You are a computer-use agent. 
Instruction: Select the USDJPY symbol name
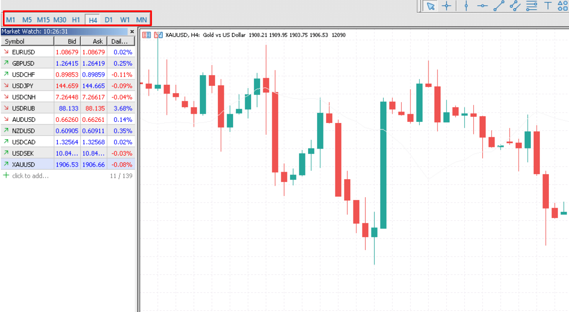click(23, 86)
